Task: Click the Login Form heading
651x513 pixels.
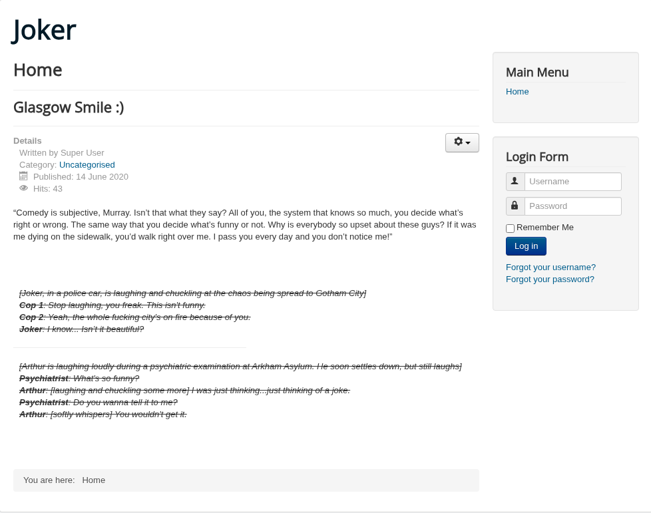Action: (537, 157)
